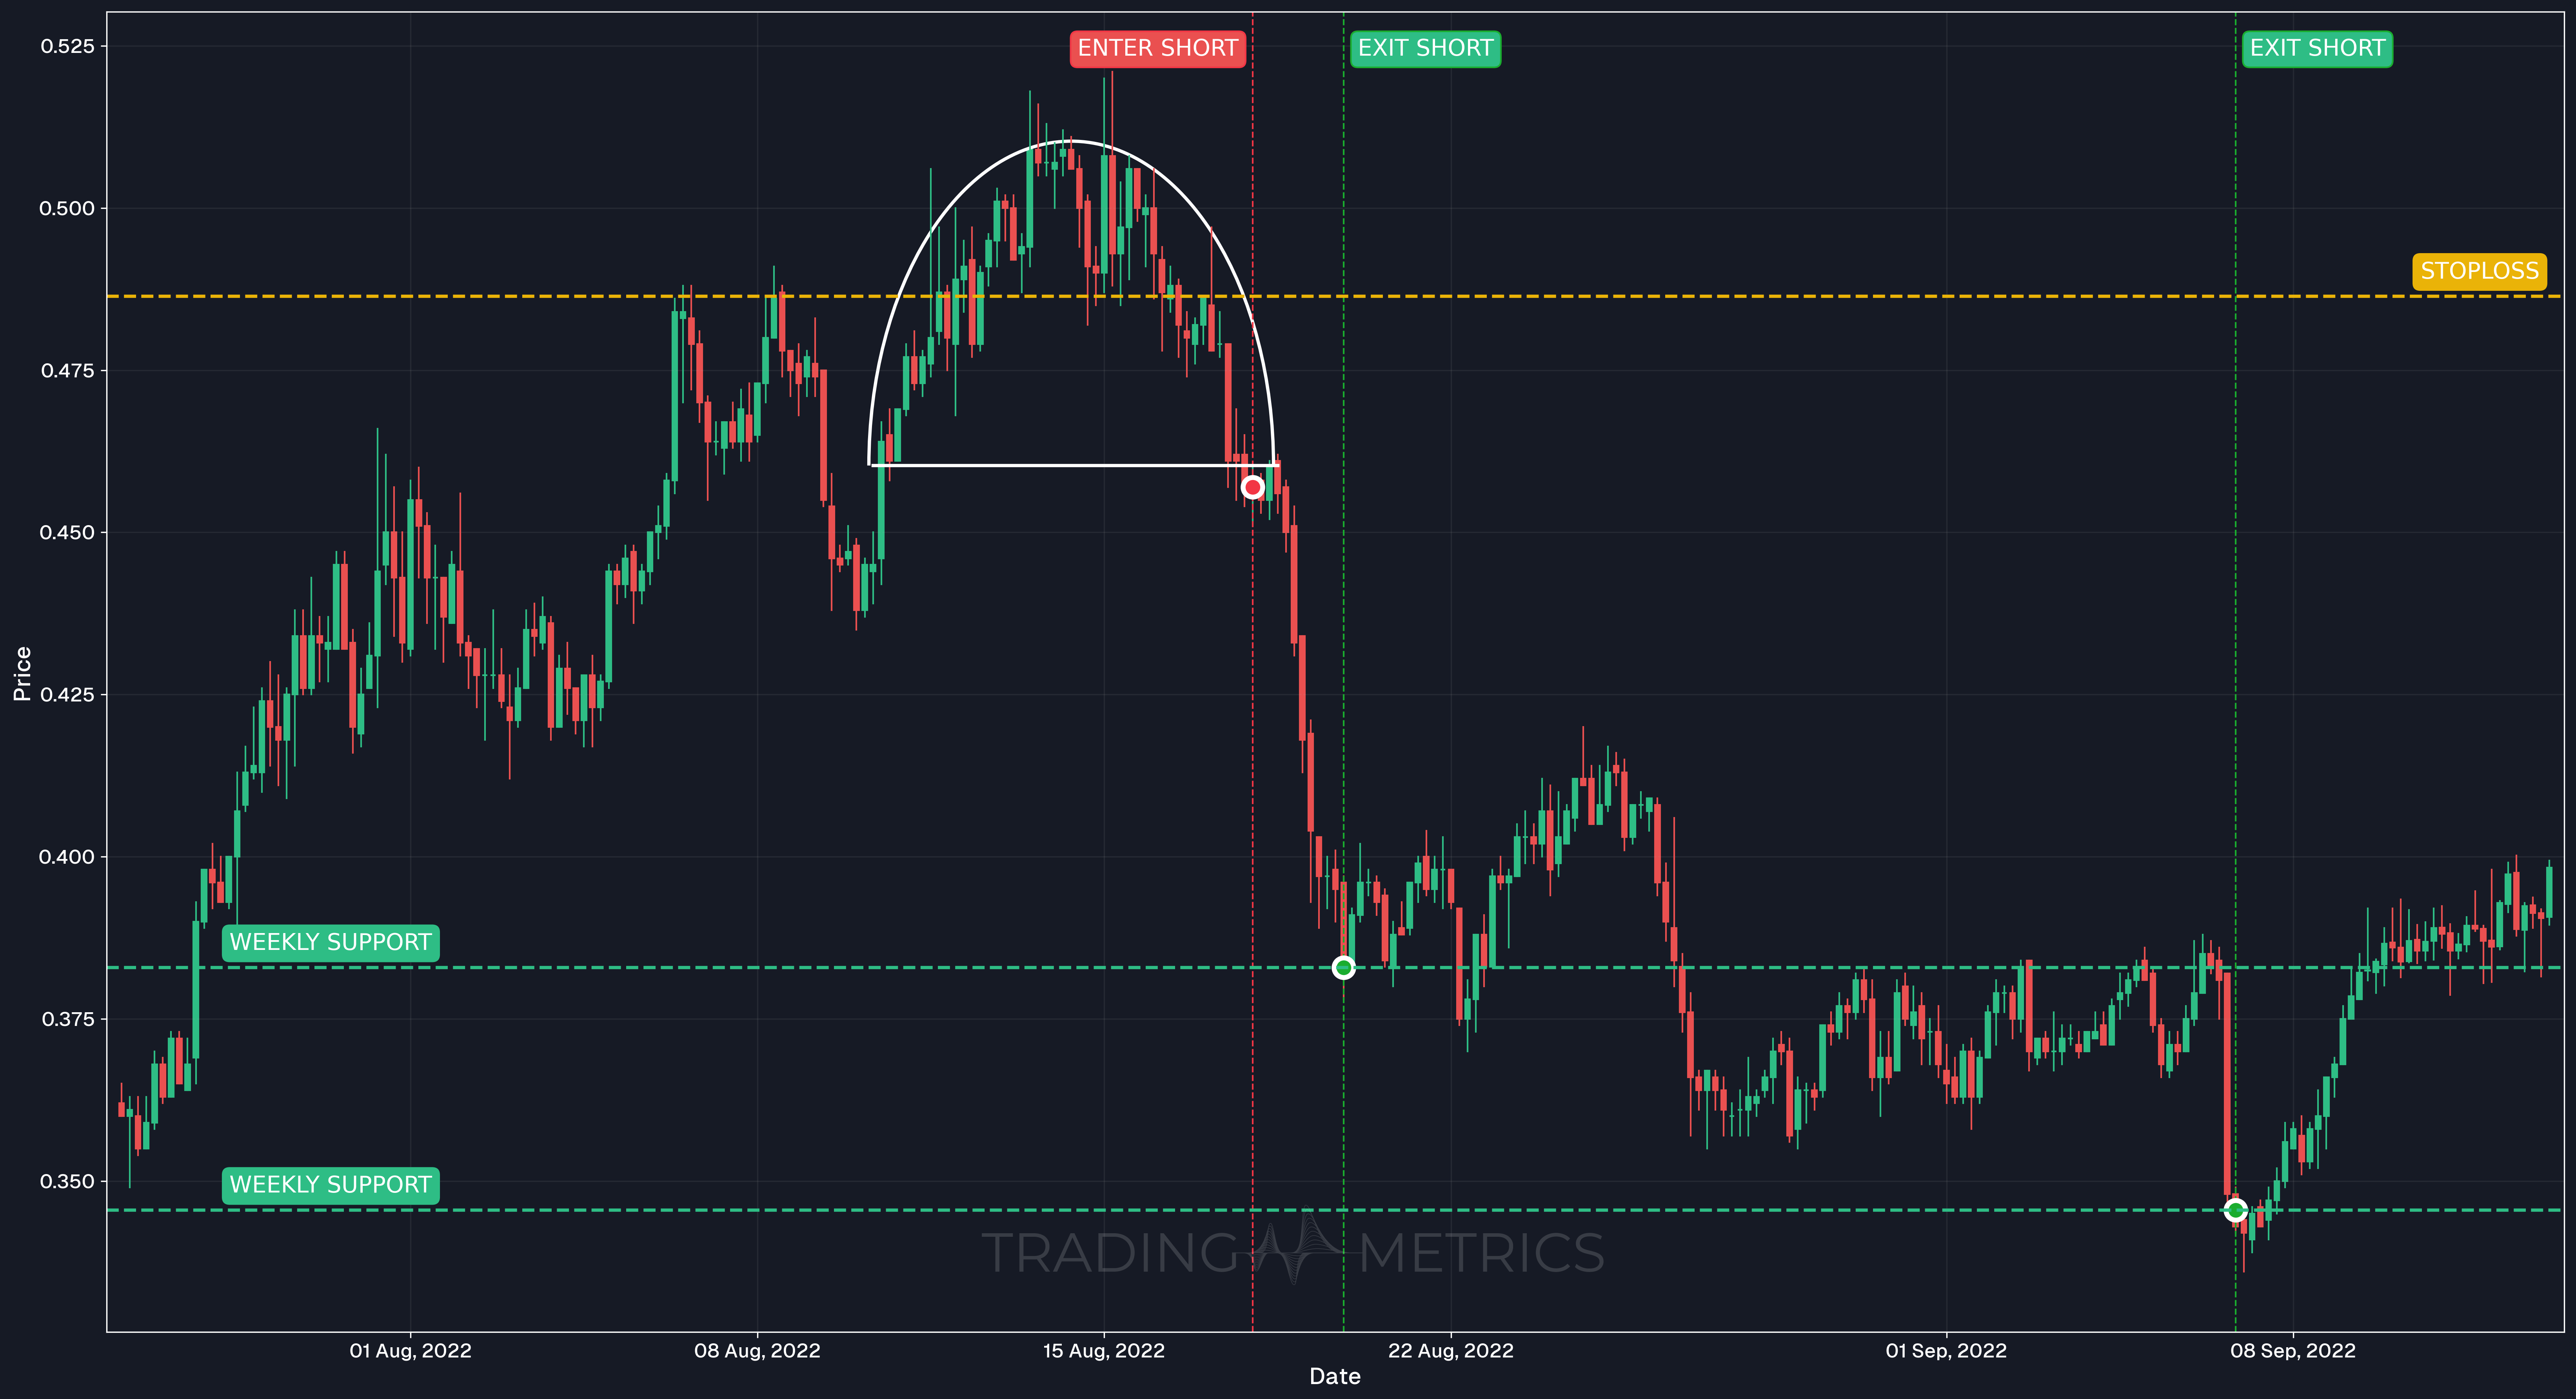The image size is (2576, 1399).
Task: Click the 0.450 price axis label
Action: click(67, 533)
